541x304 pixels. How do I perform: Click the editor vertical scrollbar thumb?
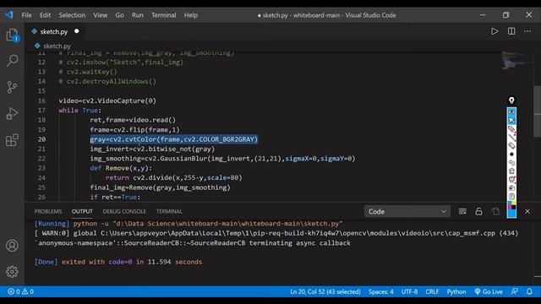click(538, 111)
